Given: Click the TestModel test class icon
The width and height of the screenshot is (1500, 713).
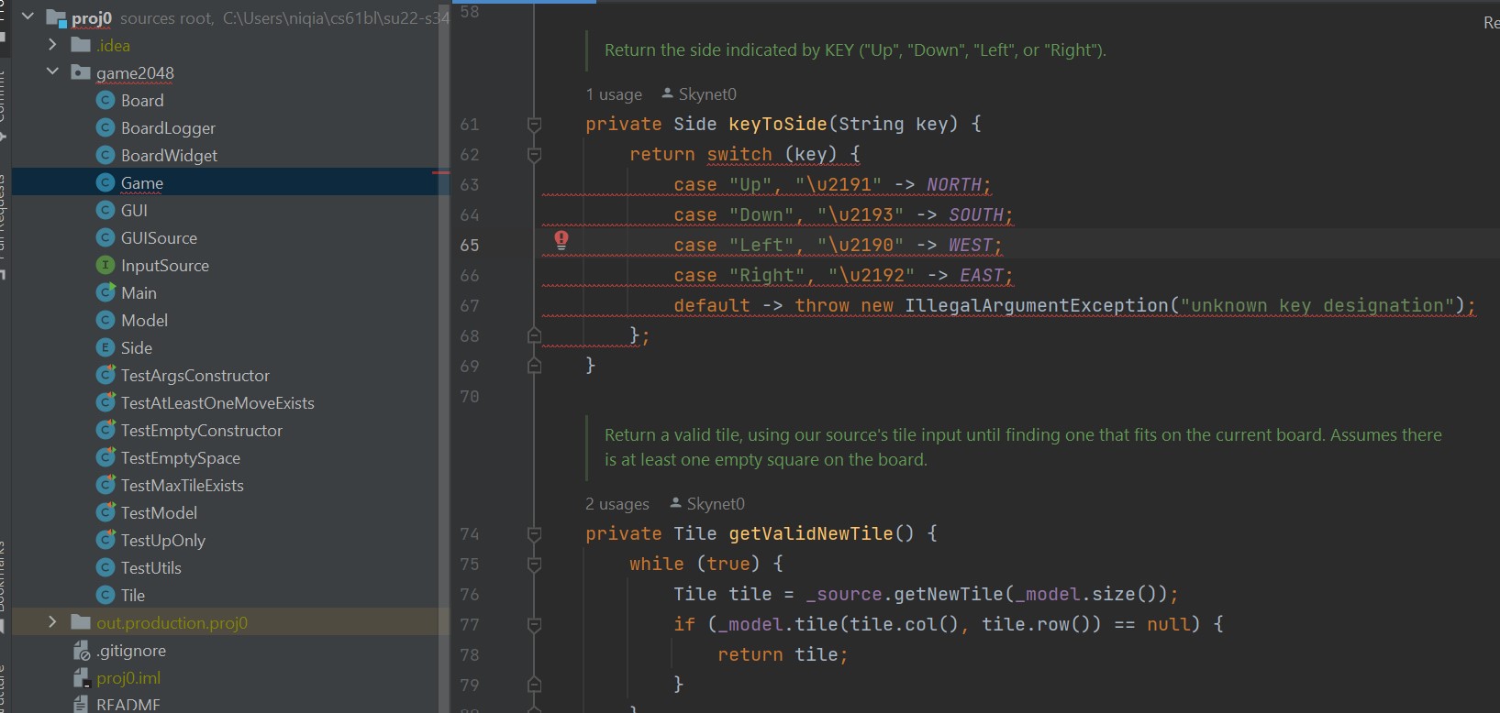Looking at the screenshot, I should [x=106, y=513].
